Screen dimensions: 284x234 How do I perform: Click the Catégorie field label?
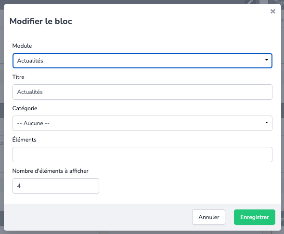pyautogui.click(x=25, y=108)
